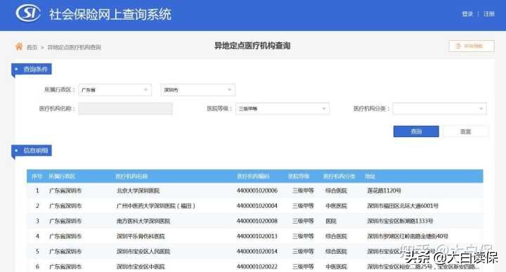
Task: Click address 深圳市罗湖区红岭南路金塘街40号
Action: (408, 236)
